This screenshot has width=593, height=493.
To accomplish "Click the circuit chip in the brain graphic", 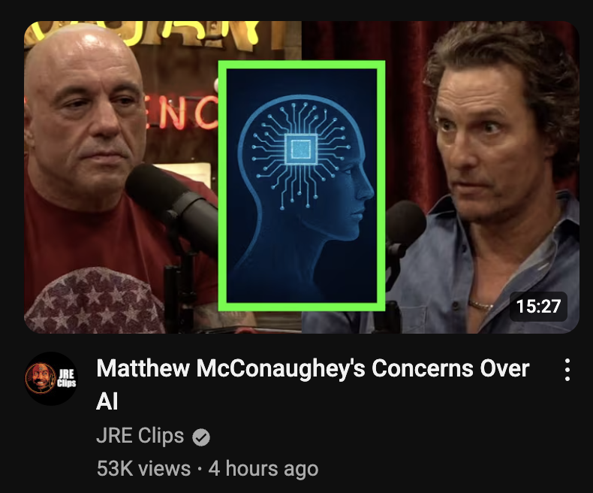I will point(301,150).
